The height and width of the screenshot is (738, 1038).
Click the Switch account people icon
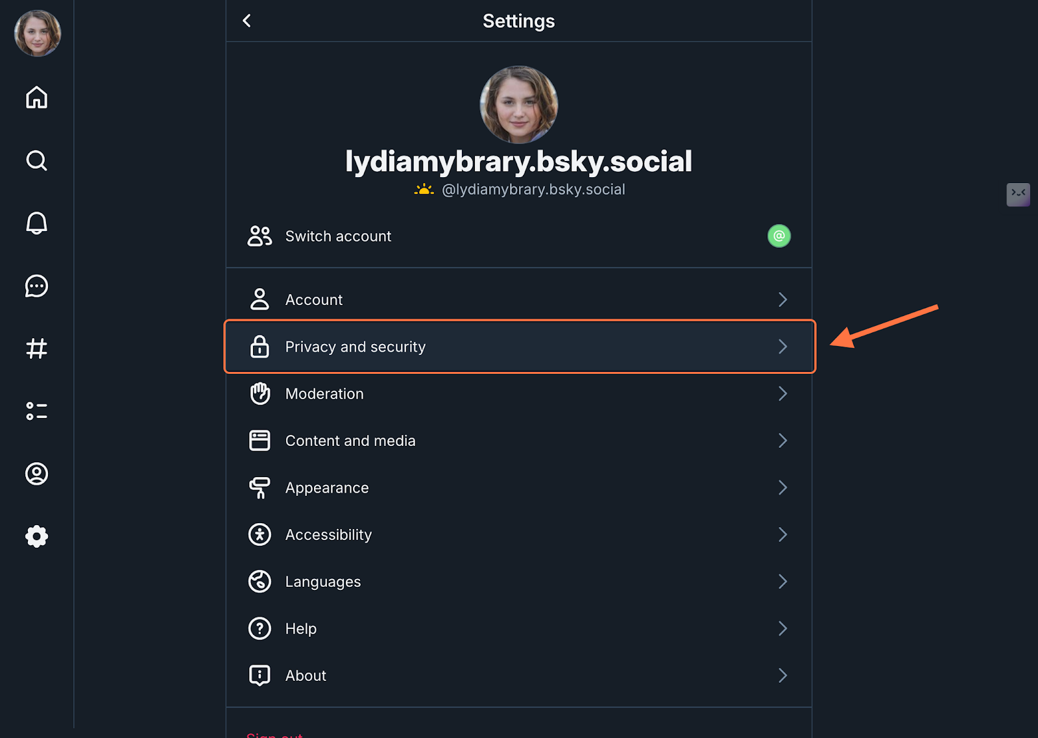click(259, 236)
